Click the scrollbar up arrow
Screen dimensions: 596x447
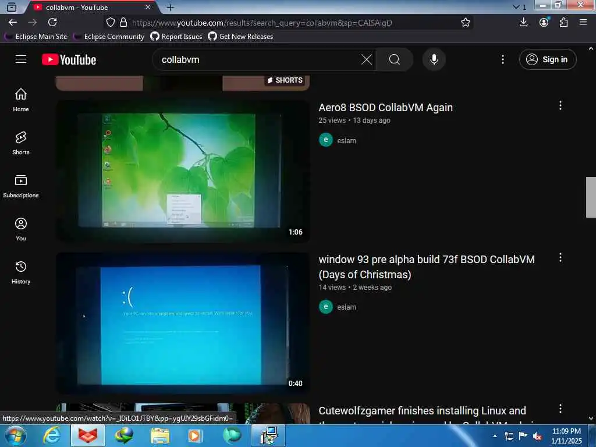coord(591,48)
